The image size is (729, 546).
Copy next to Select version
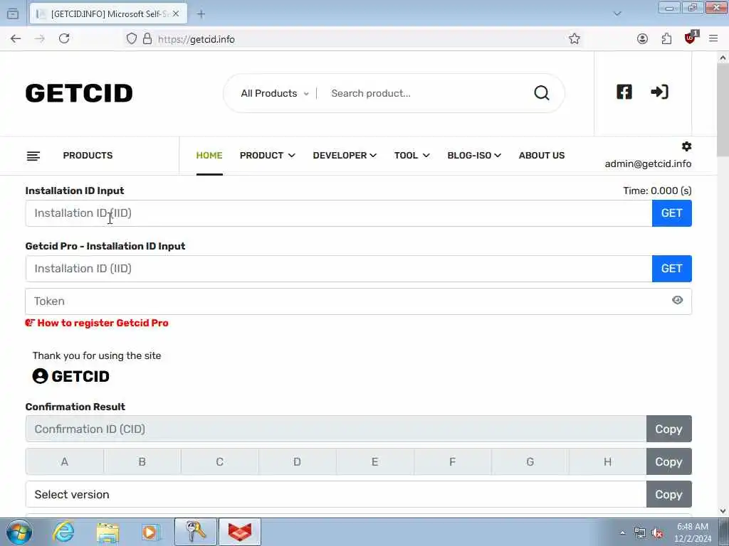[668, 494]
